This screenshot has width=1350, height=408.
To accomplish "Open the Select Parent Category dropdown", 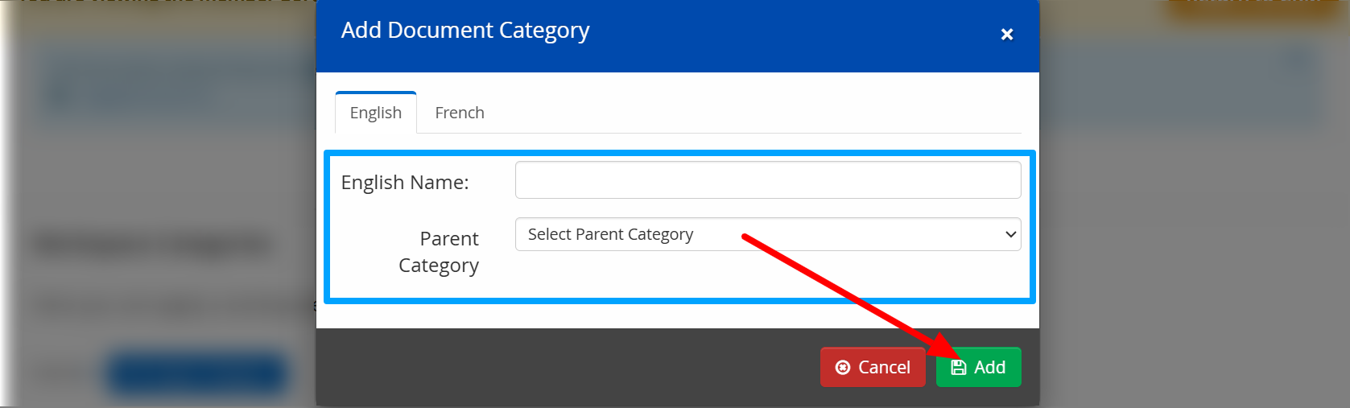I will [x=768, y=234].
